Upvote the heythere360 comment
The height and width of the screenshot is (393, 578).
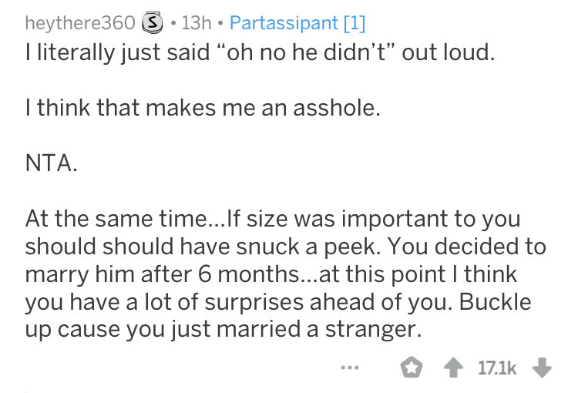pyautogui.click(x=453, y=368)
